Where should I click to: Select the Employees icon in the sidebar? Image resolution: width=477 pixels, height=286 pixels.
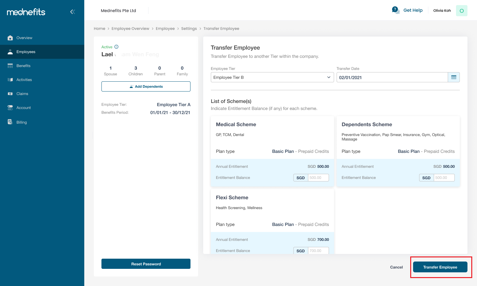[x=10, y=51]
